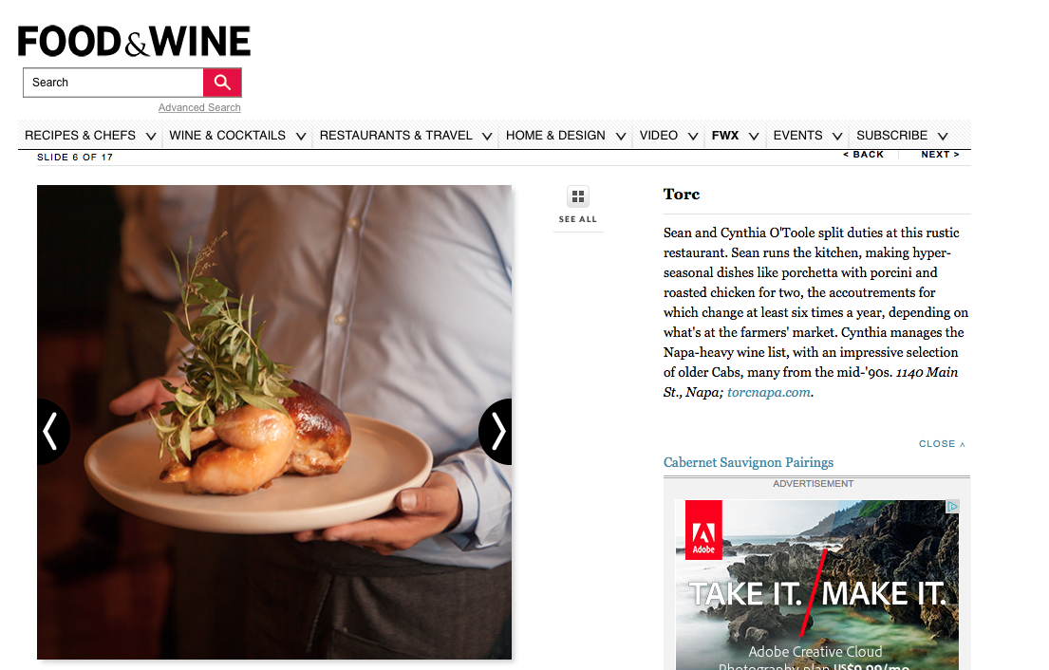Open the Home & Design menu

coord(555,135)
